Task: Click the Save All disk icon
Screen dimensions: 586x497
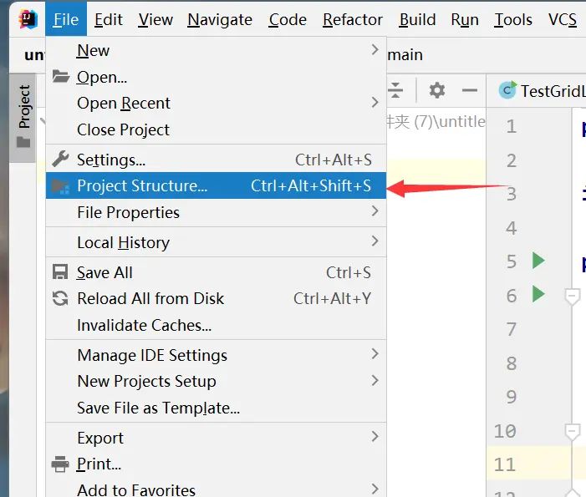Action: coord(60,272)
